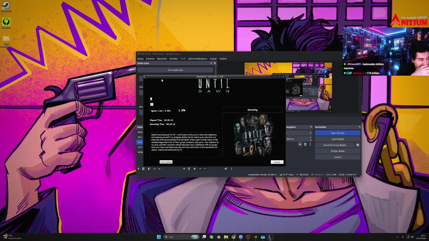Delete selected scene with trash icon
This screenshot has width=429, height=241.
[143, 169]
